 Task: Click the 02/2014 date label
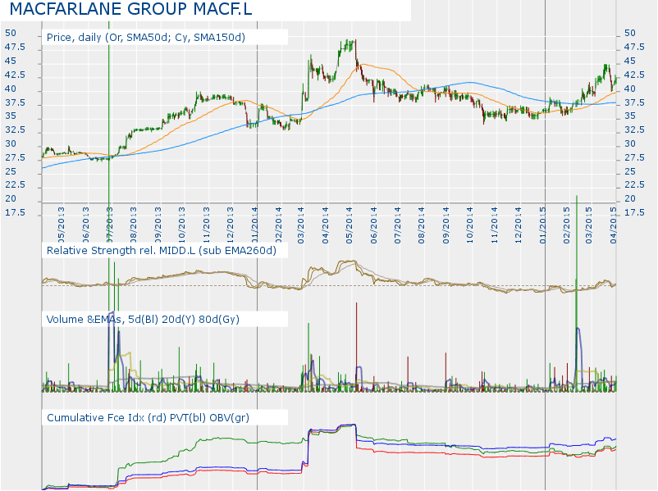click(x=279, y=225)
